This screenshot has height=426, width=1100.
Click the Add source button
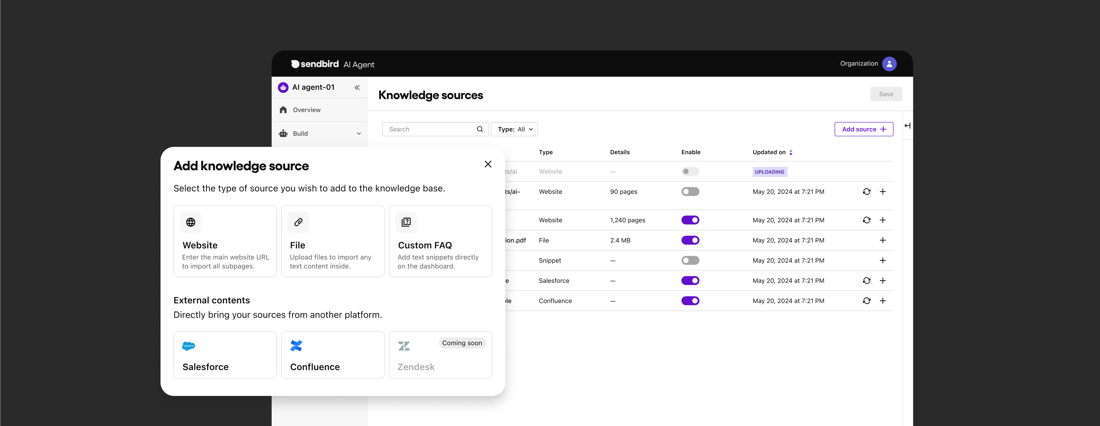pyautogui.click(x=863, y=129)
